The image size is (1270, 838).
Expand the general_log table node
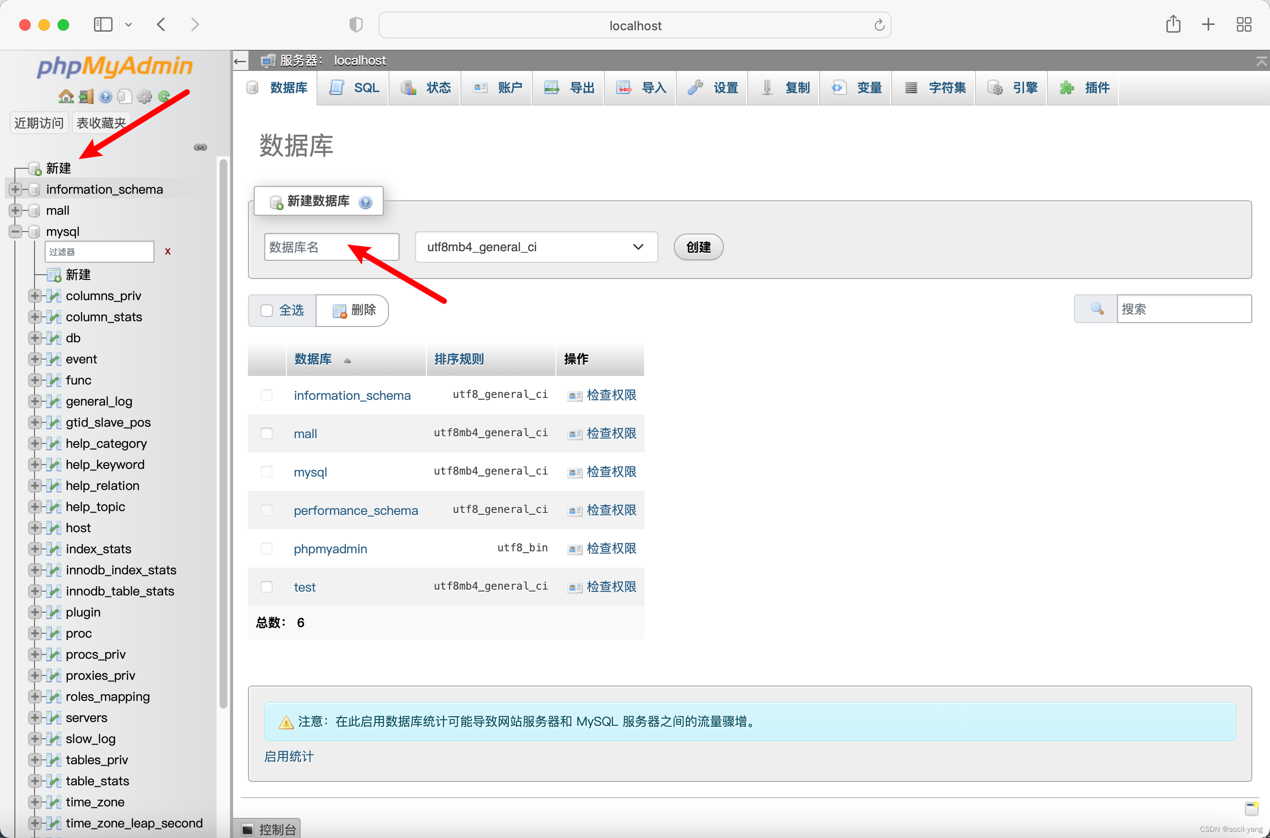pos(35,401)
